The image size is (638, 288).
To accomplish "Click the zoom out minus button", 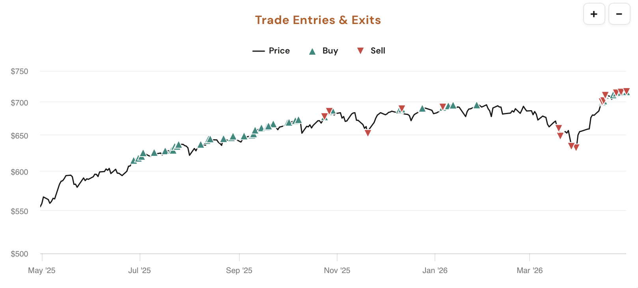I will 619,13.
